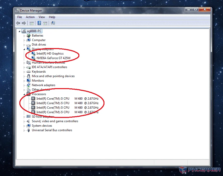This screenshot has height=176, width=223.
Task: Click Scan for hardware changes icon
Action: point(53,23)
